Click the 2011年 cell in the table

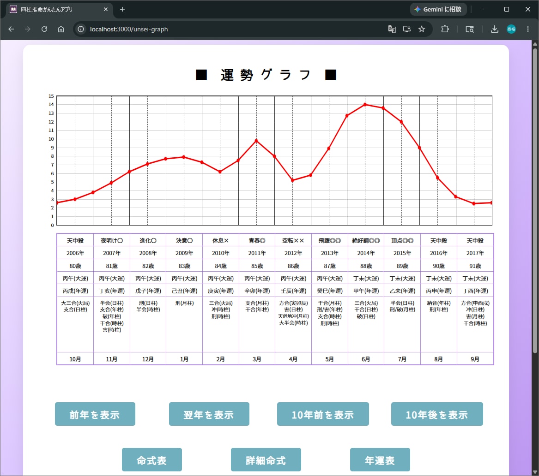(x=257, y=253)
